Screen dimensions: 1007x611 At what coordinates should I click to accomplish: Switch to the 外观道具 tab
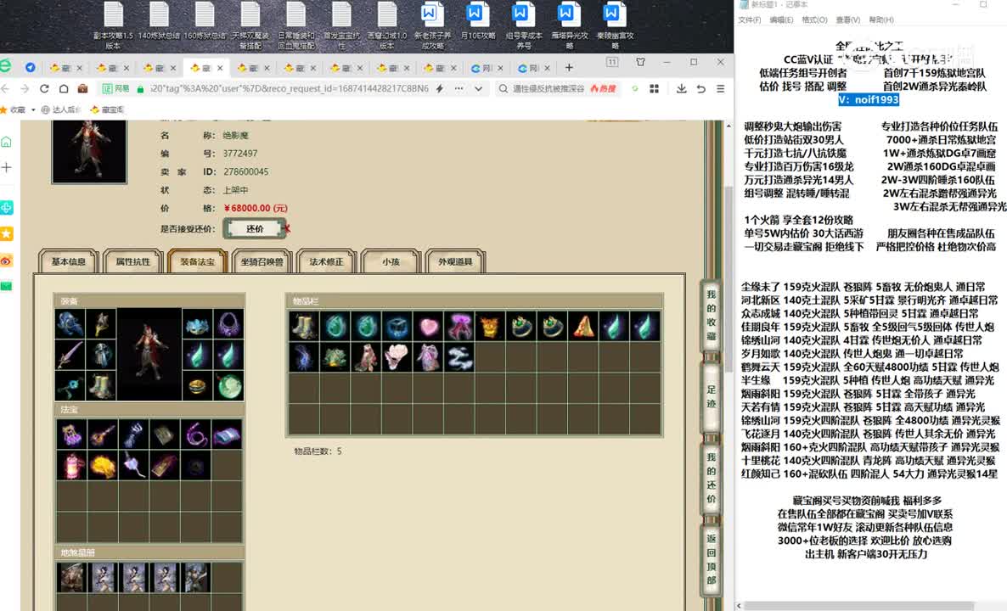click(x=457, y=263)
